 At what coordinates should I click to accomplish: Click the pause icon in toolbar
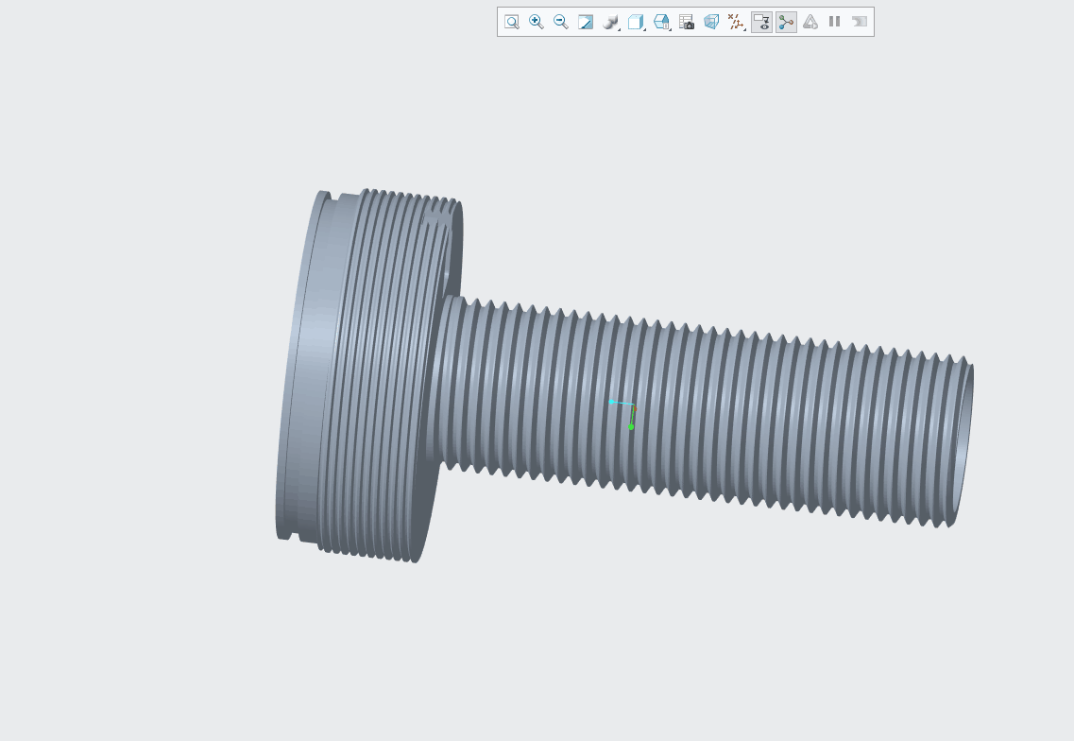pyautogui.click(x=834, y=22)
